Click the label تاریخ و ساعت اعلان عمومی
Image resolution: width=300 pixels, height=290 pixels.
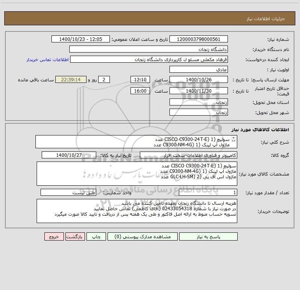coord(139,40)
